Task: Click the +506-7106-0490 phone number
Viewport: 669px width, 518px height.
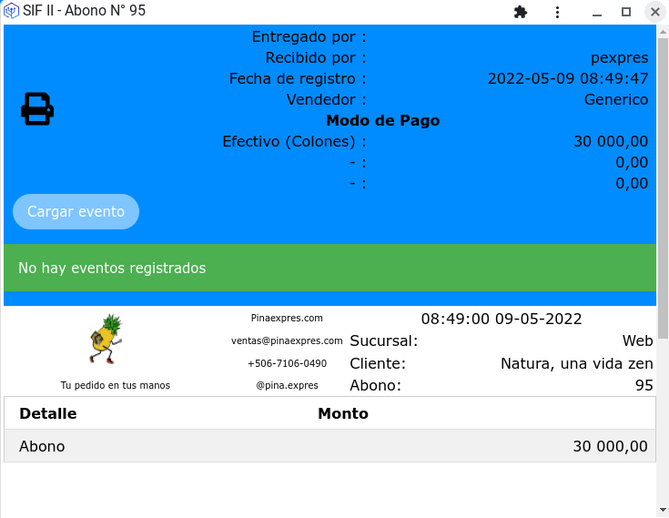Action: [x=287, y=363]
